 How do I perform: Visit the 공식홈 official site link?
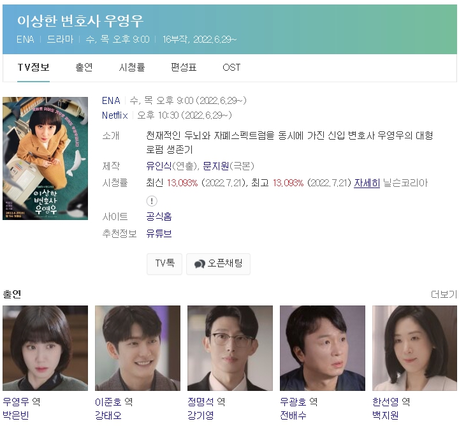[159, 217]
